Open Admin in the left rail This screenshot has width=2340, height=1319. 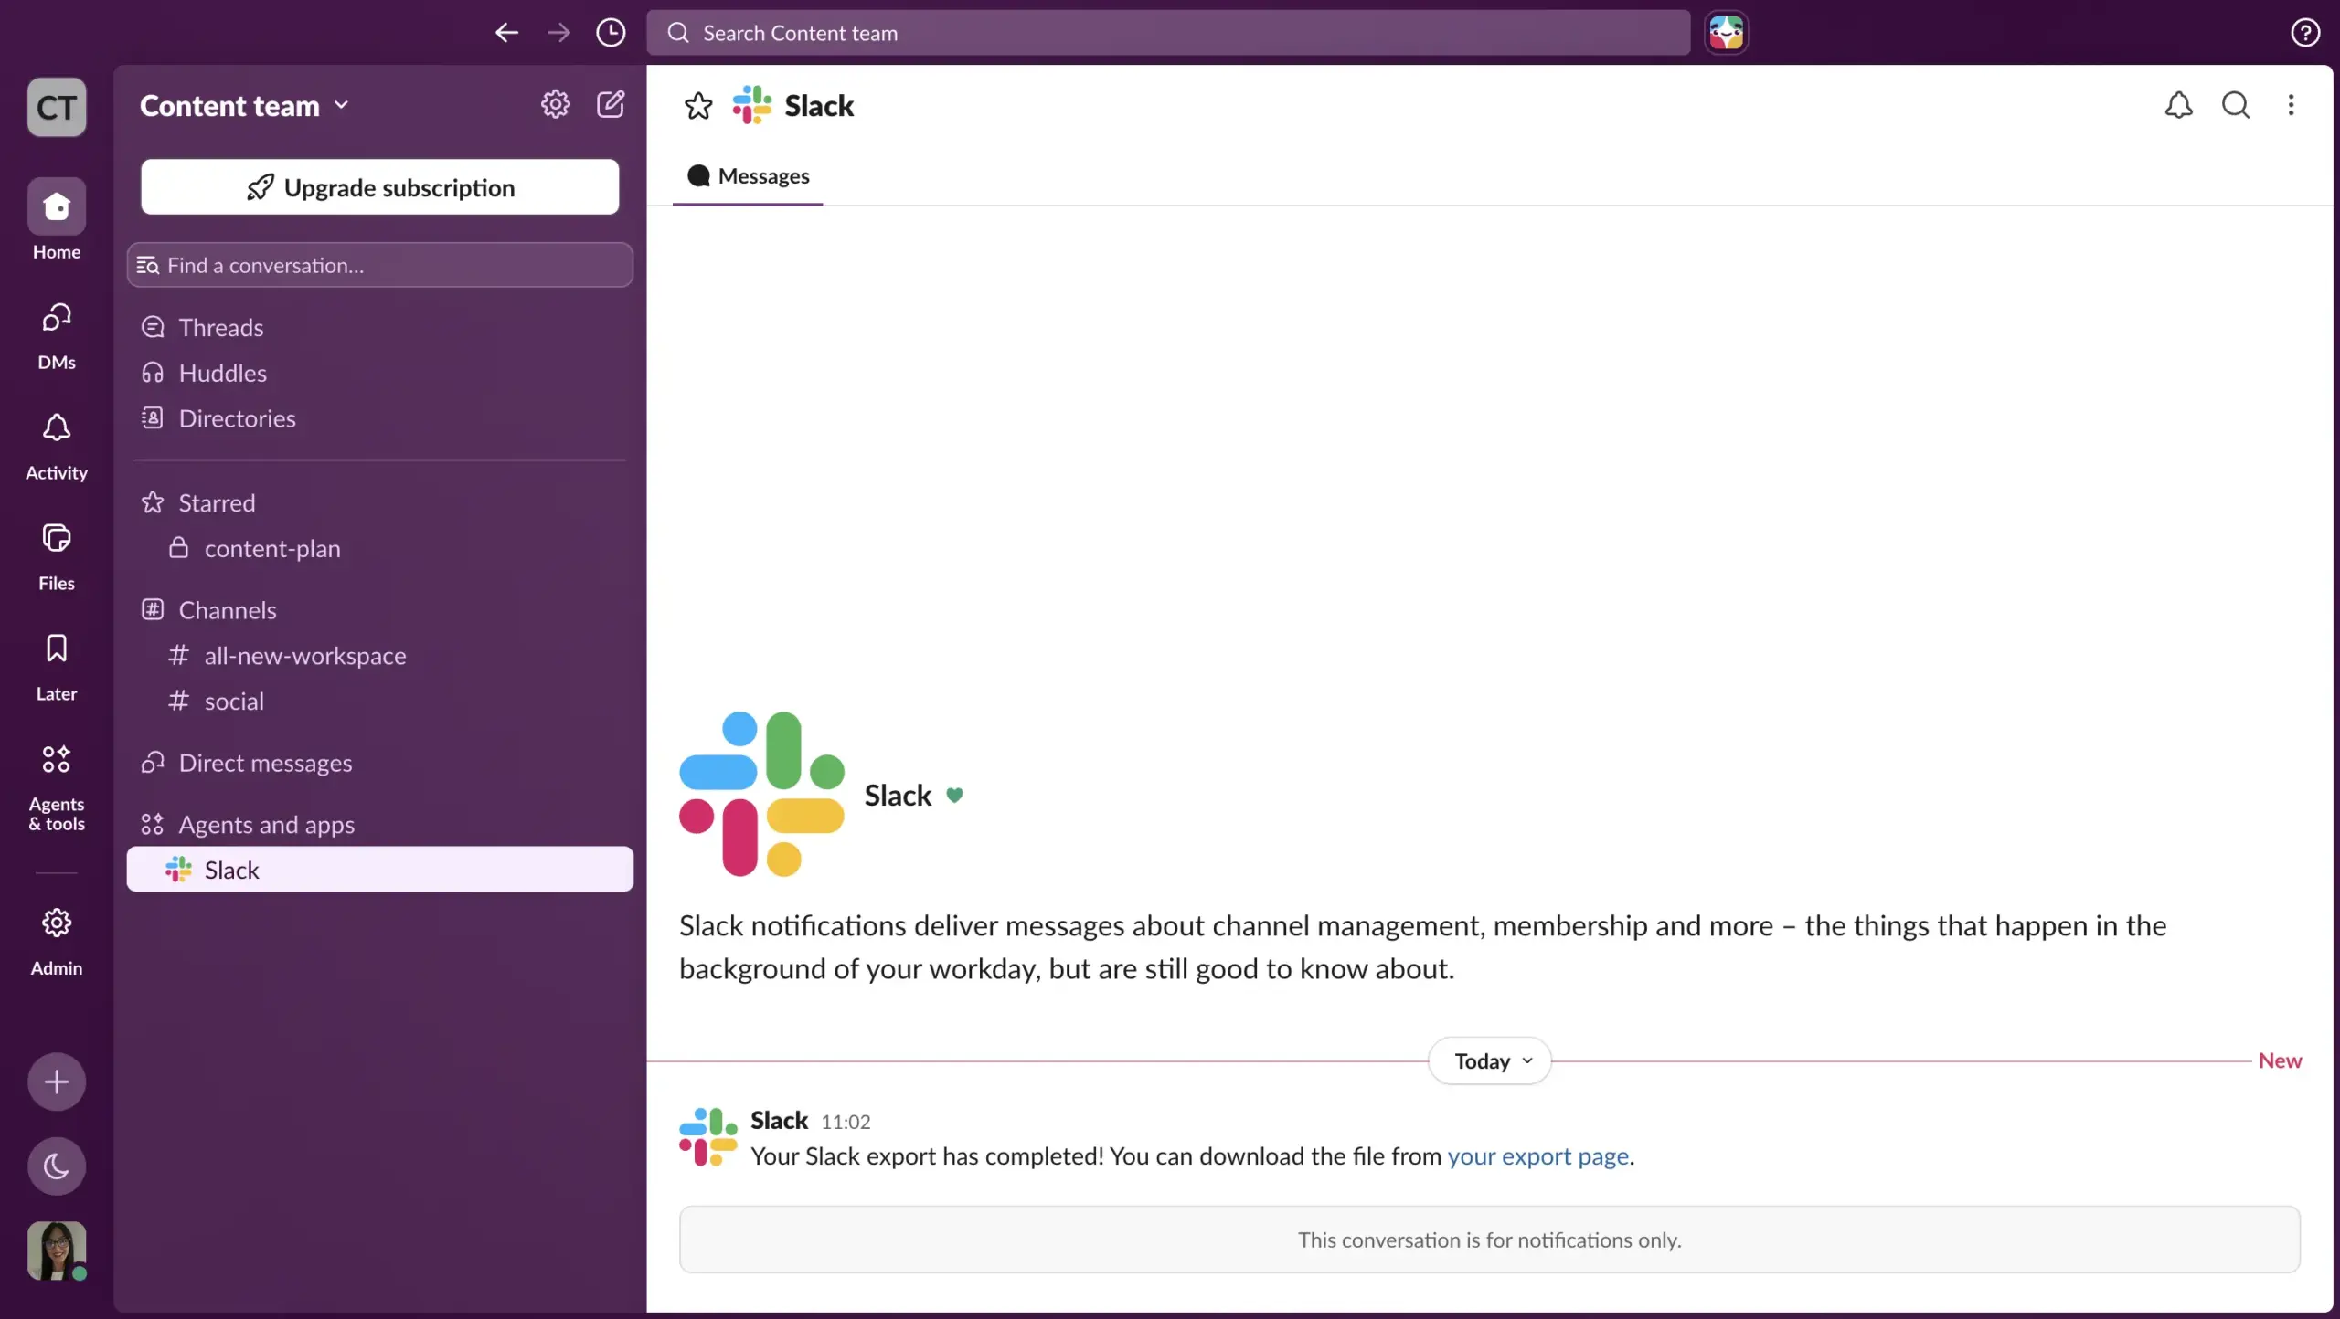click(57, 942)
